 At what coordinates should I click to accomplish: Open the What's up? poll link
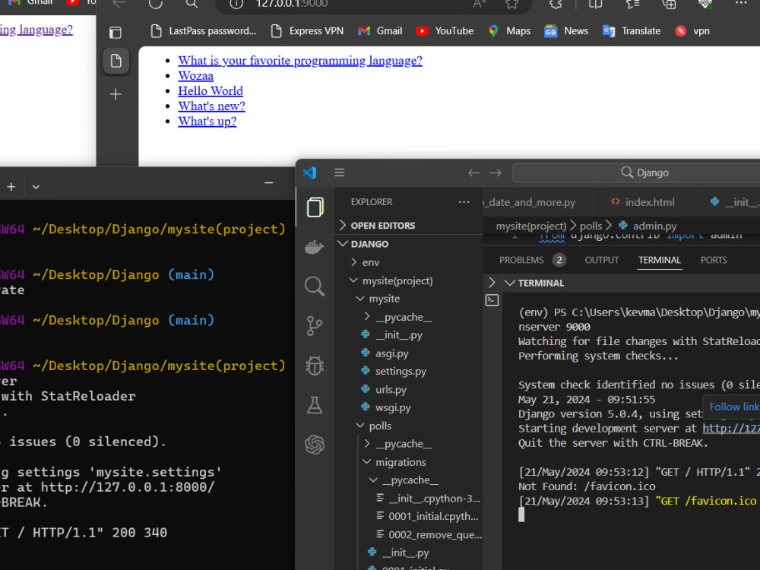[x=207, y=121]
